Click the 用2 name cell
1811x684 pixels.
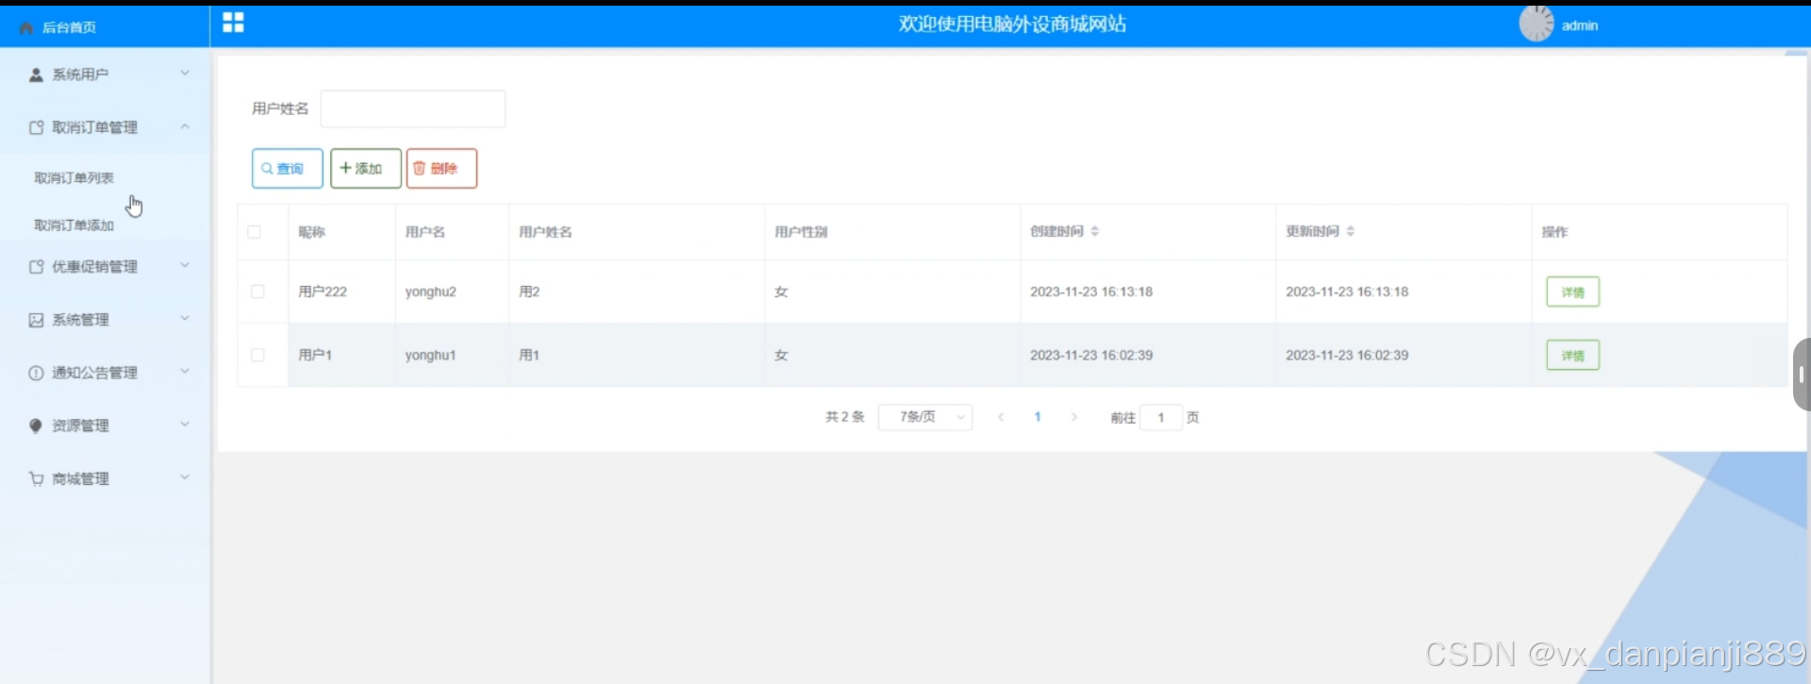(529, 292)
